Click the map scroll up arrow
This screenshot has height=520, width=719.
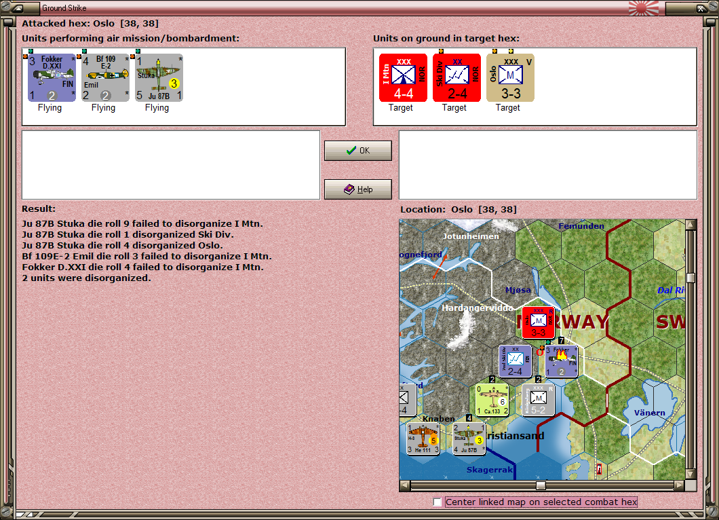(x=691, y=225)
